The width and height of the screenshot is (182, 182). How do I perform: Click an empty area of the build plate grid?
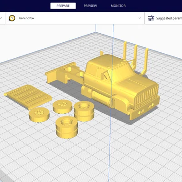pyautogui.click(x=136, y=152)
